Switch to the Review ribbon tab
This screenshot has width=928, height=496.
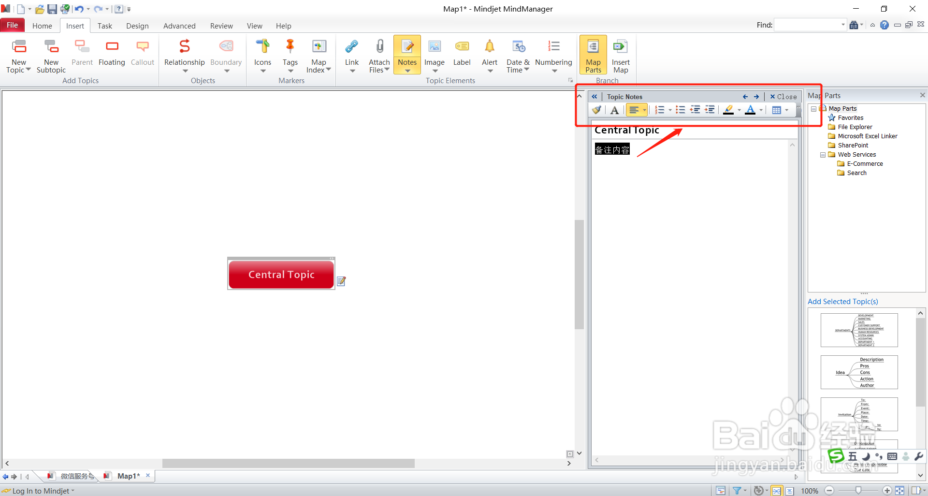221,26
